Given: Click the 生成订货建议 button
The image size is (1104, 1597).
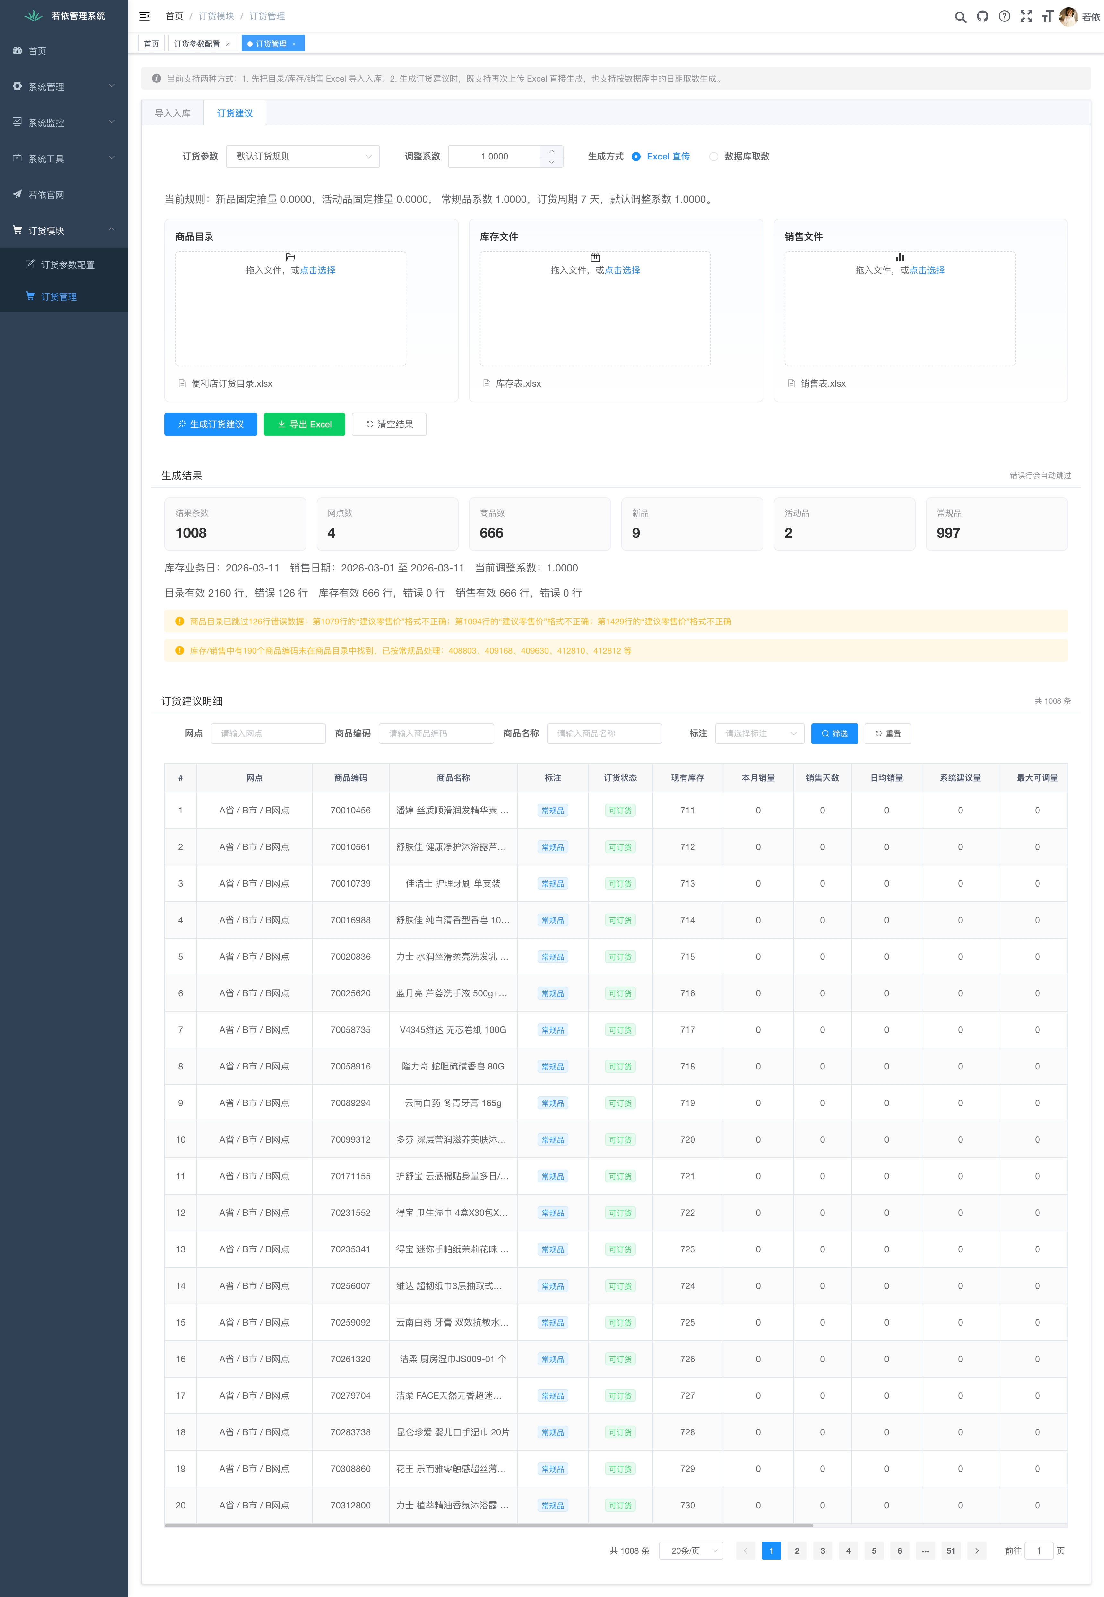Looking at the screenshot, I should (210, 424).
